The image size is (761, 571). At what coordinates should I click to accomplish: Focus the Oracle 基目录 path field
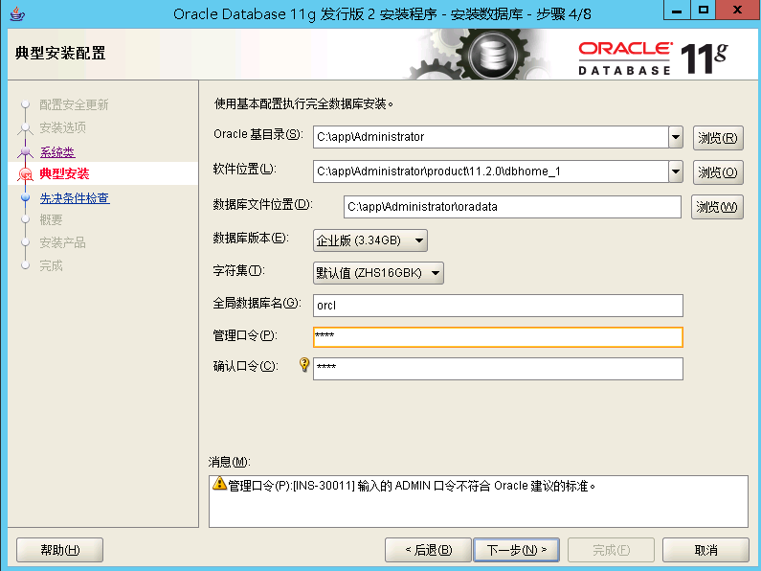tap(491, 137)
